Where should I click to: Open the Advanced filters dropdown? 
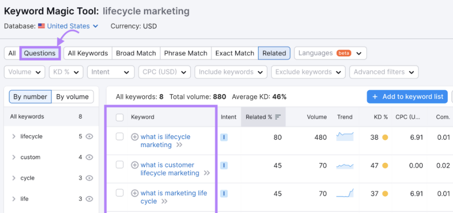[x=384, y=72]
